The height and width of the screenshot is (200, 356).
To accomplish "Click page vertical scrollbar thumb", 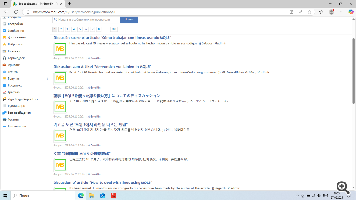I will [x=353, y=71].
